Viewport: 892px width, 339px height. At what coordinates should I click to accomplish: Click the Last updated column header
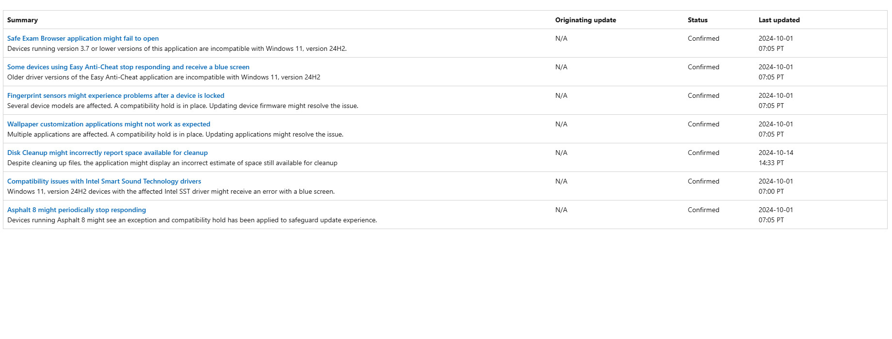[779, 20]
